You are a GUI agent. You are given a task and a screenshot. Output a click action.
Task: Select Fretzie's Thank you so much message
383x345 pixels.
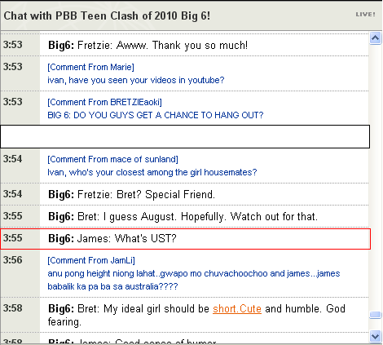tap(148, 45)
